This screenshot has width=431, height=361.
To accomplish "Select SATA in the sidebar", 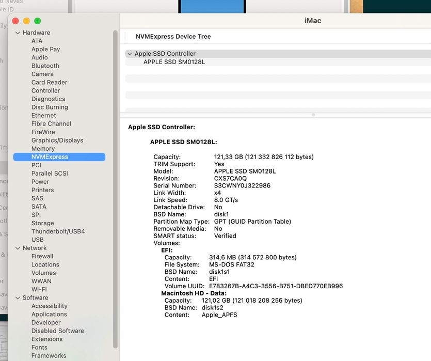I will click(x=39, y=207).
